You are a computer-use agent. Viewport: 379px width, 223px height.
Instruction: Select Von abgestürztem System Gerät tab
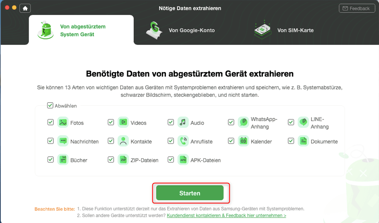click(81, 30)
